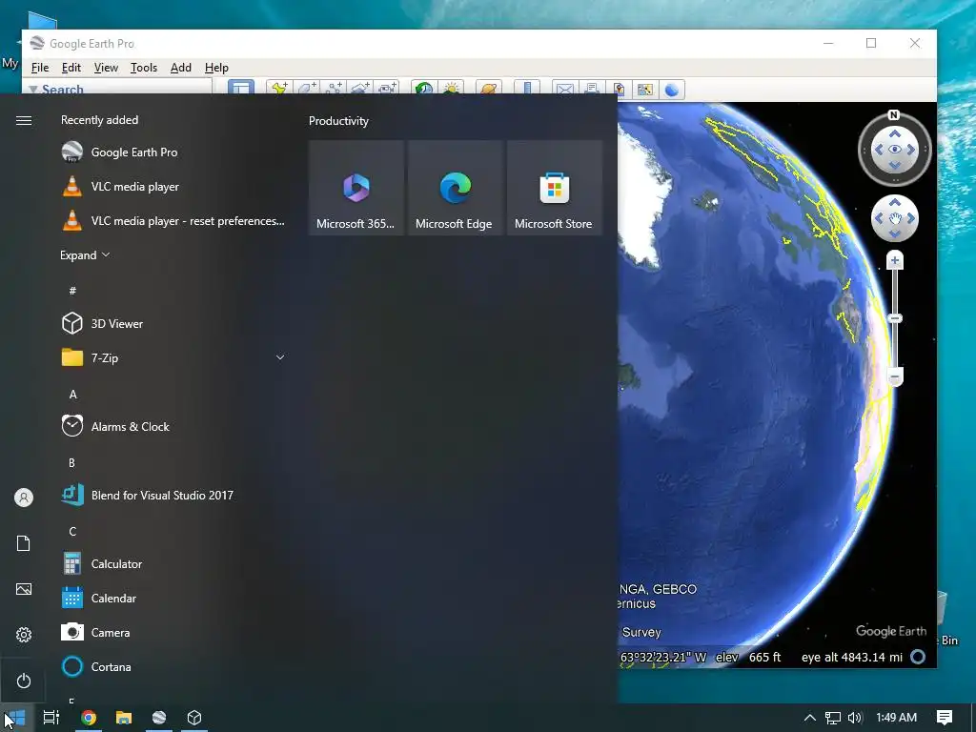
Task: Open the Microsoft 365 tile
Action: point(356,188)
